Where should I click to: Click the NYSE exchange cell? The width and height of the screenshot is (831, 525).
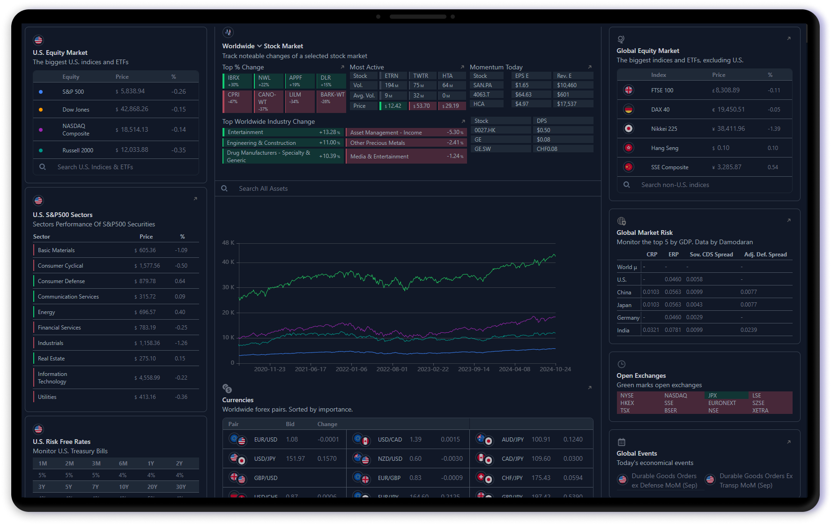point(638,396)
